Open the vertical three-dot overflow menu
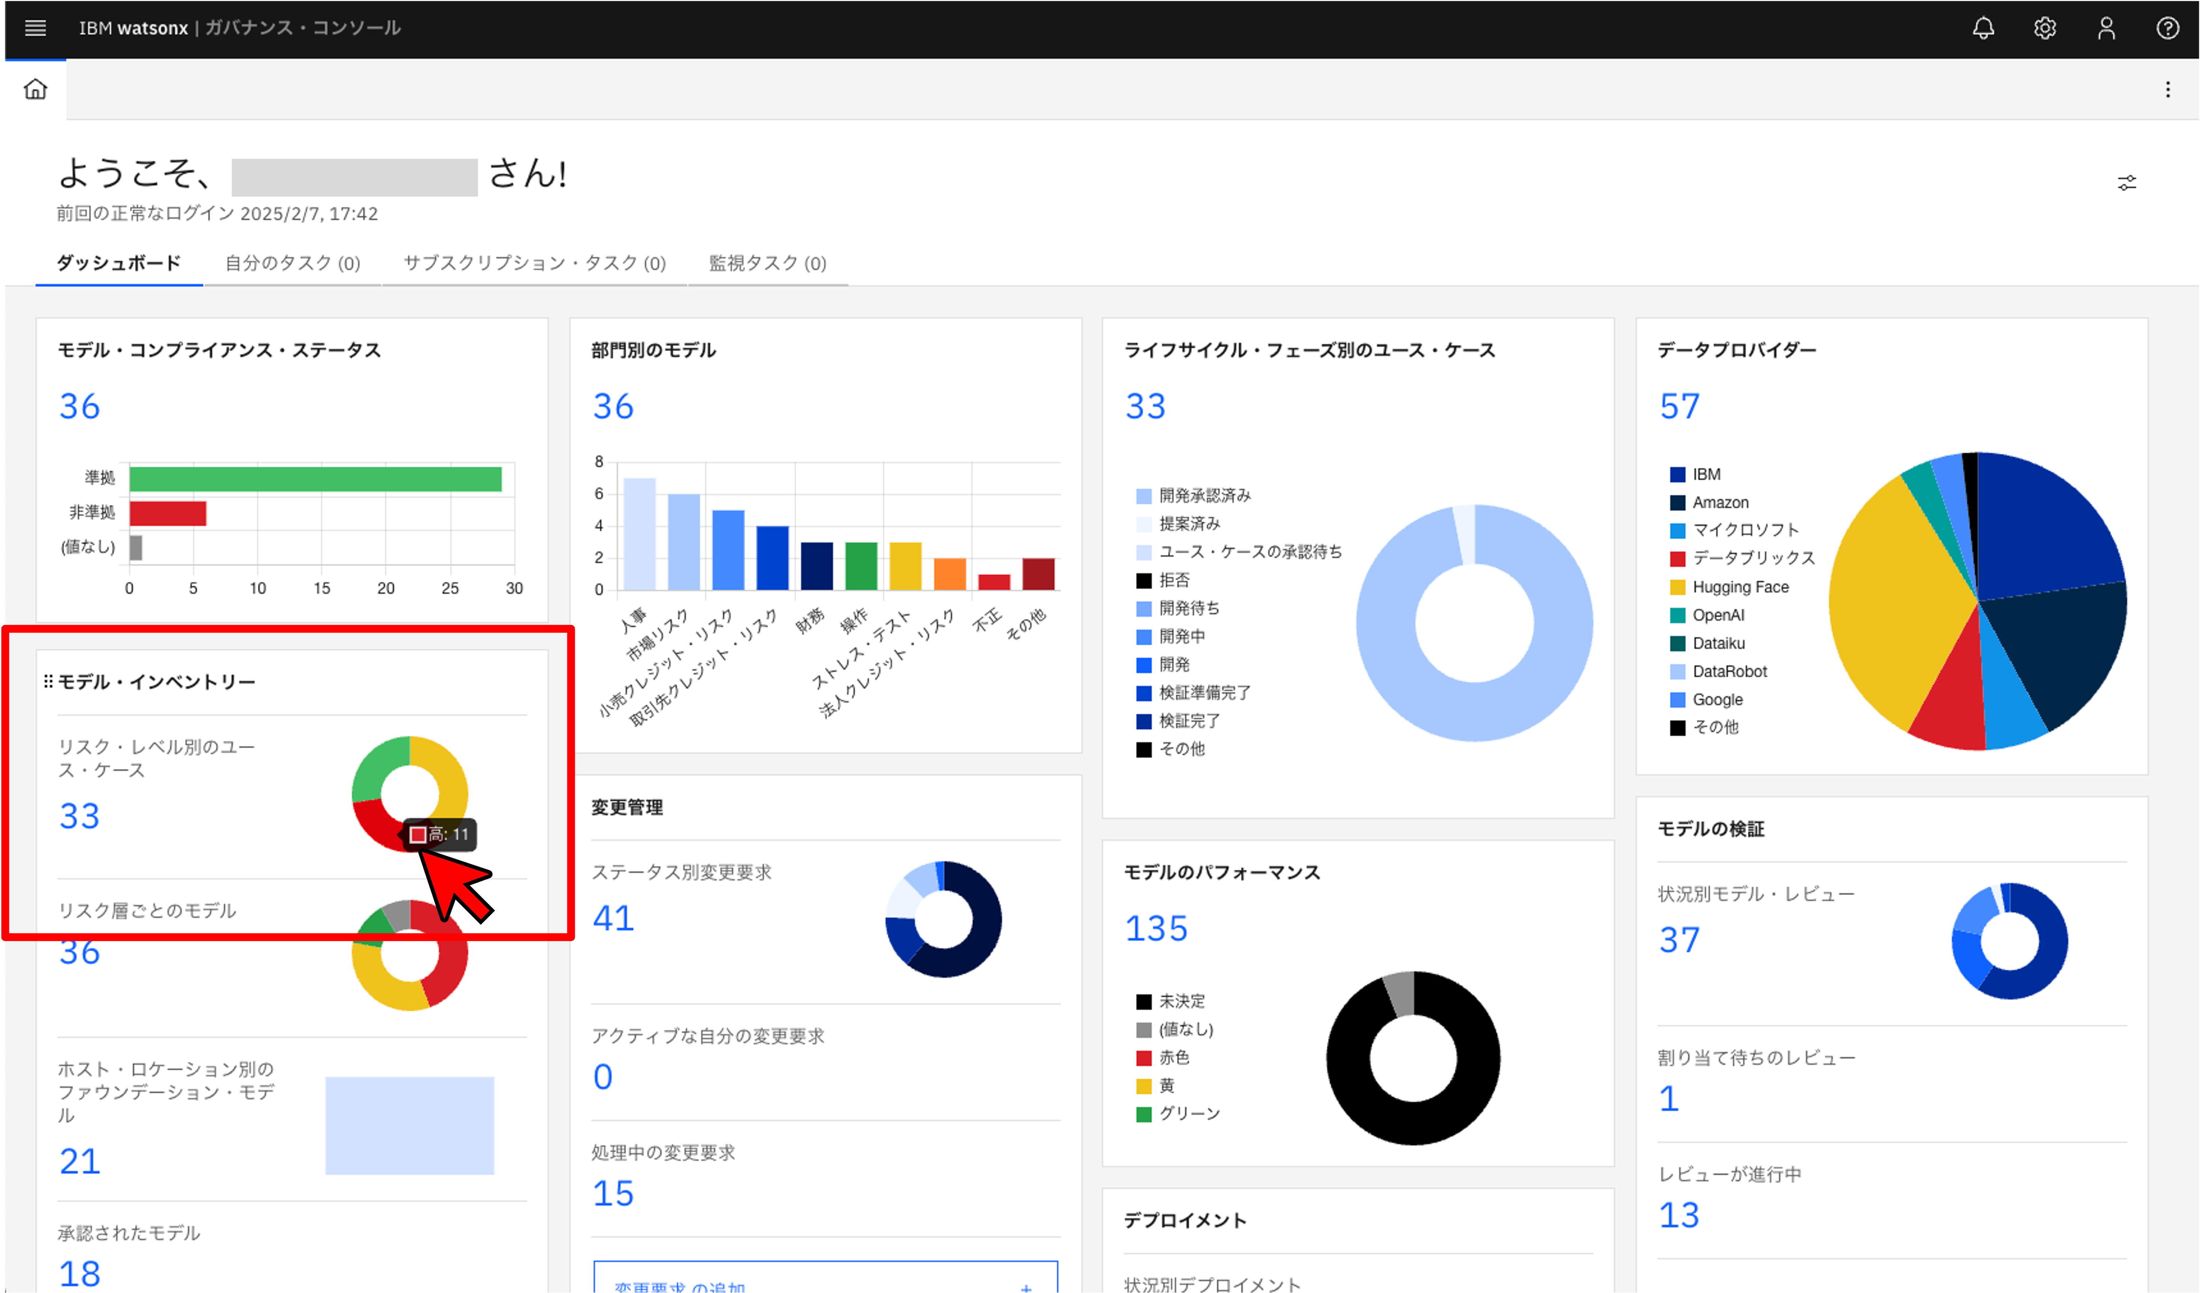This screenshot has height=1293, width=2200. (2168, 89)
